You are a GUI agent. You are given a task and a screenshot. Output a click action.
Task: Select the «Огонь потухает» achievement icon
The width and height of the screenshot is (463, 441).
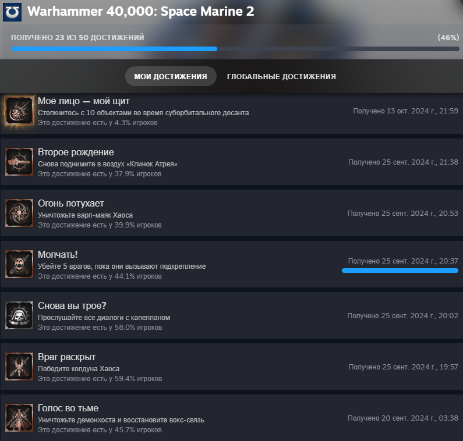click(19, 213)
